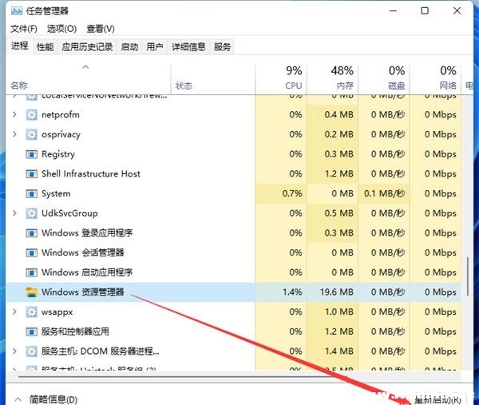The height and width of the screenshot is (405, 479).
Task: Select the Windows 登录应用程序 row name
Action: tap(87, 233)
